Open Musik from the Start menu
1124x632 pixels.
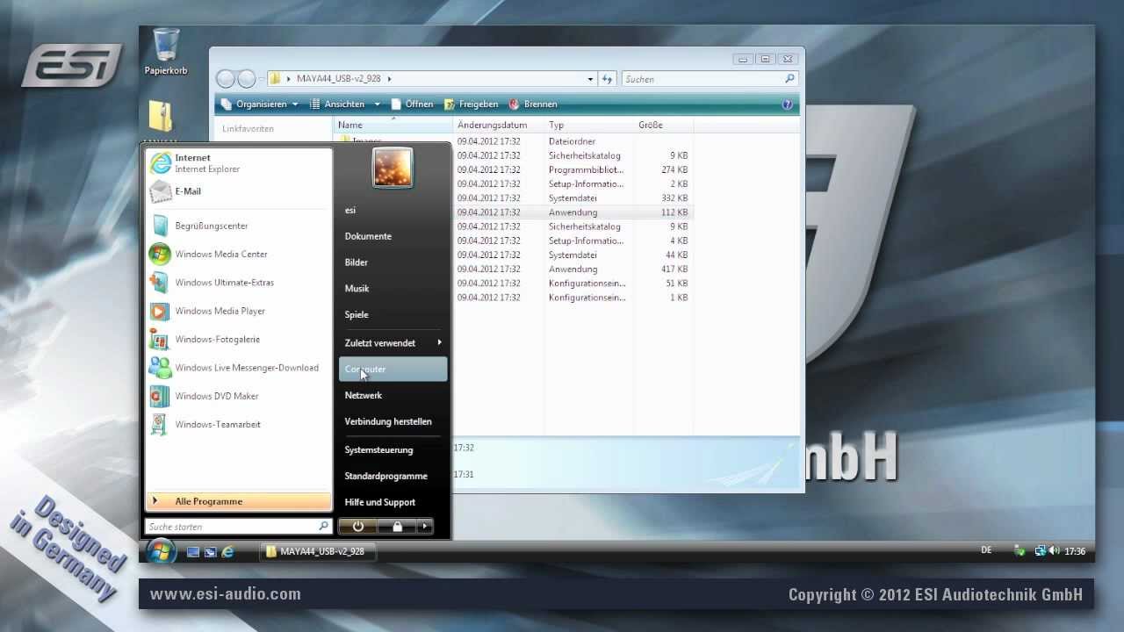click(x=393, y=289)
